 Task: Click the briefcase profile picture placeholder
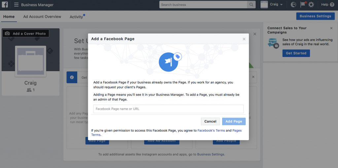click(30, 61)
